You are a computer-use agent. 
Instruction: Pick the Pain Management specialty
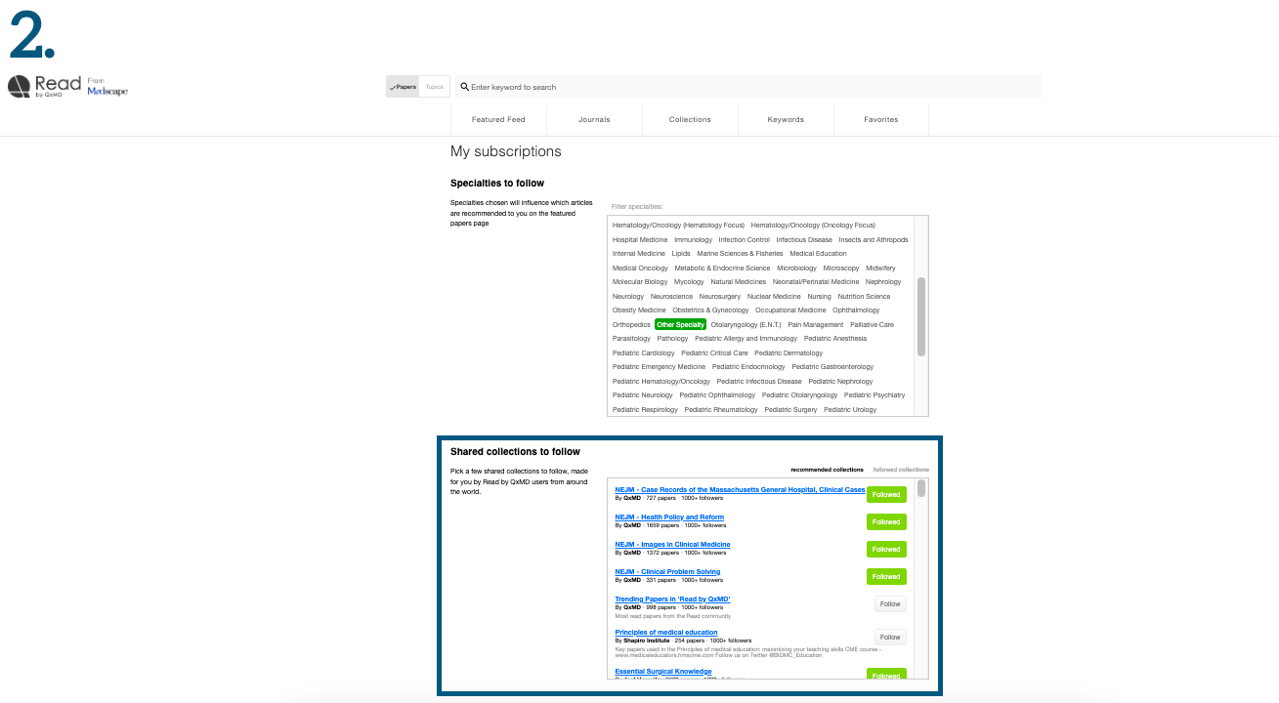tap(815, 324)
